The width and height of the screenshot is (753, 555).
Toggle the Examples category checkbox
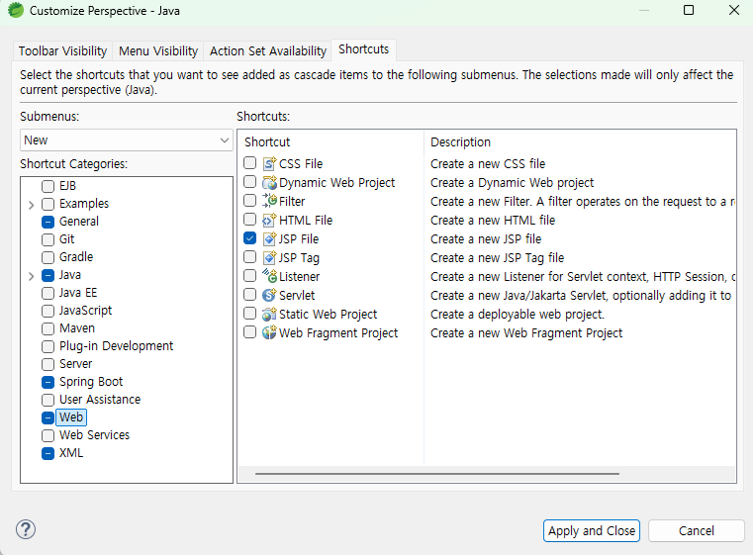pos(48,204)
